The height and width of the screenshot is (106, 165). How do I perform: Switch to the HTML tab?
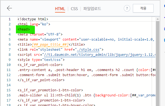(x=60, y=9)
